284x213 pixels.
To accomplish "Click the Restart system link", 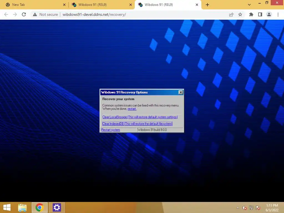I will click(x=110, y=130).
